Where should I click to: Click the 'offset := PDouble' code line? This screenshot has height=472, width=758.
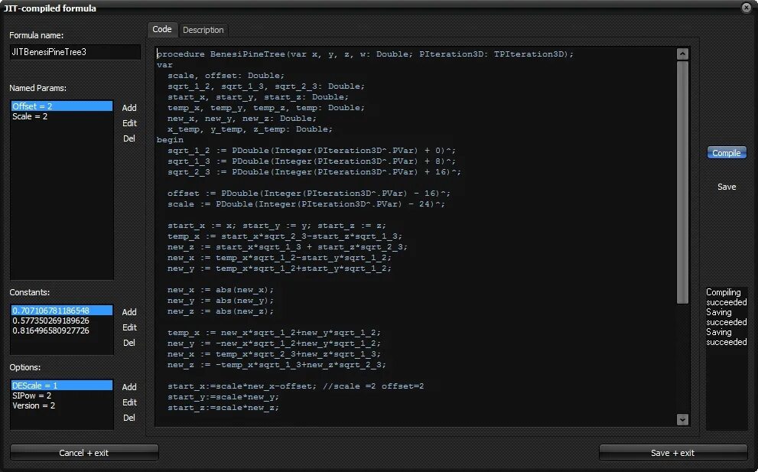click(309, 194)
